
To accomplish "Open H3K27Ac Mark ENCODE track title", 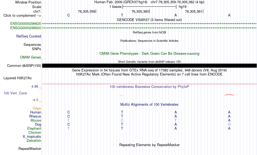I will [149, 74].
